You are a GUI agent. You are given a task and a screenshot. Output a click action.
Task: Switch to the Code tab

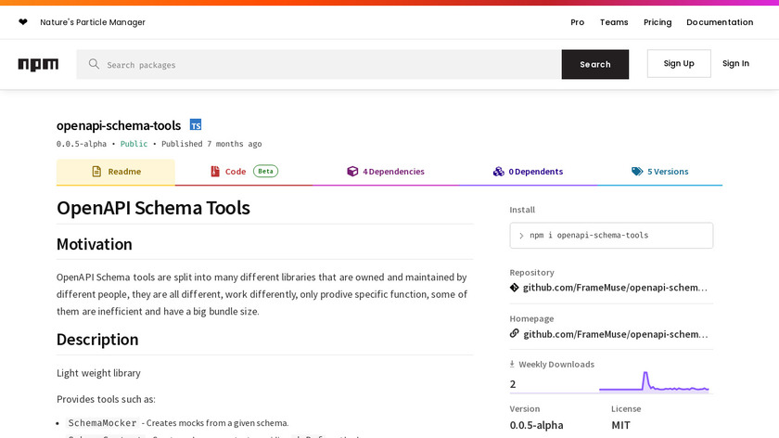pyautogui.click(x=243, y=172)
